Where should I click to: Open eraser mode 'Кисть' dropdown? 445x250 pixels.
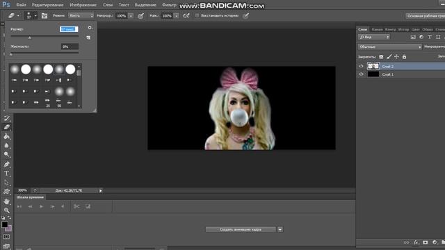(x=81, y=15)
